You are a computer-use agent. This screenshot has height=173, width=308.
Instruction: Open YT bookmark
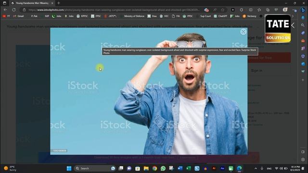click(6, 16)
